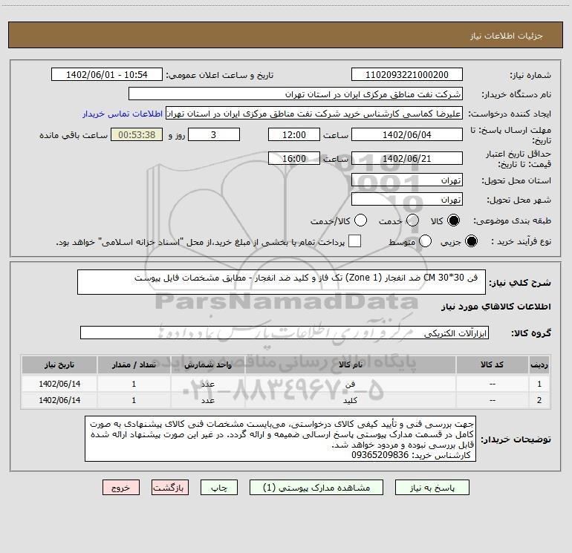Click نام کالا column header
572x553 pixels.
(x=350, y=364)
